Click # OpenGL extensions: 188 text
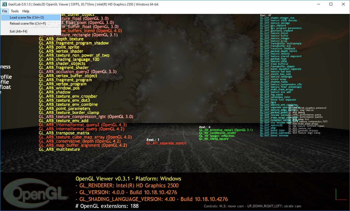Viewport: 350px width, 211px height. coord(107,206)
